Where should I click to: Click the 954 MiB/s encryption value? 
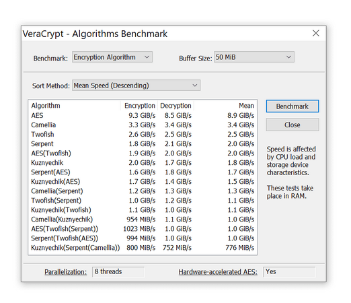coord(141,220)
